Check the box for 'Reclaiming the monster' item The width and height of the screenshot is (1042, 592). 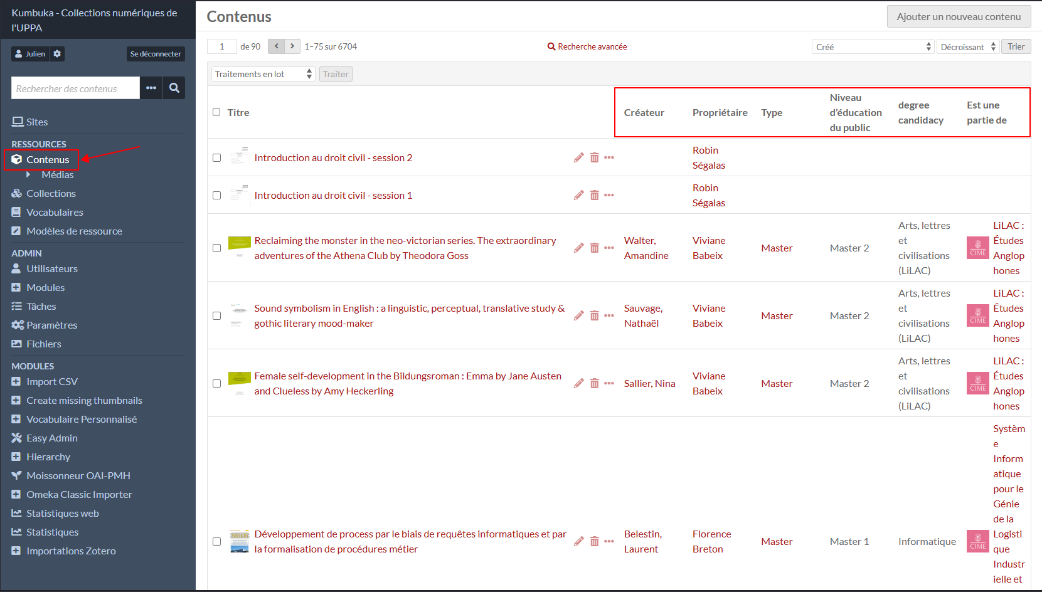pos(216,248)
